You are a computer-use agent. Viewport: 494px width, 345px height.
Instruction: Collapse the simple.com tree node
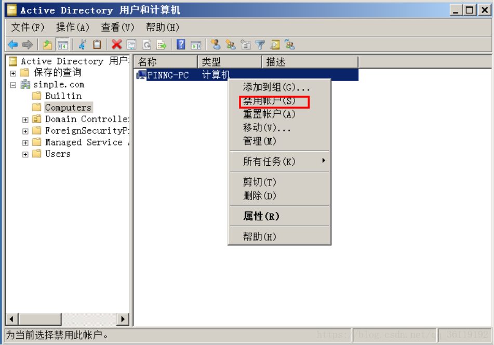tap(13, 85)
